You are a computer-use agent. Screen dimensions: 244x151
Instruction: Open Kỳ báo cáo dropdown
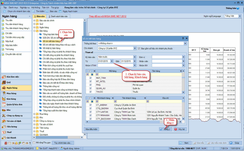tap(135, 57)
